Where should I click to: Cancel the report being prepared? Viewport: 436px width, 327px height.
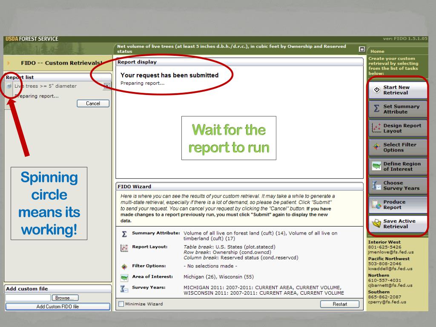click(93, 103)
